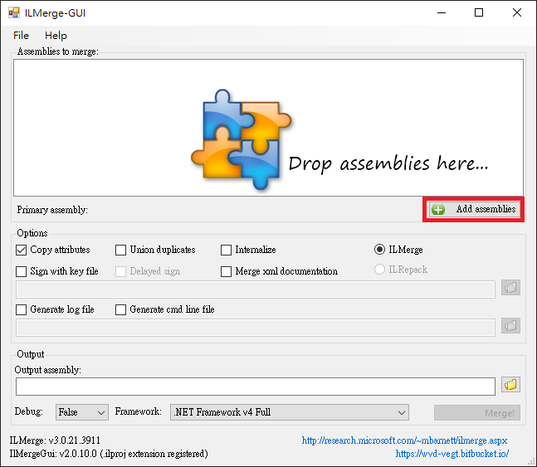Open the Help menu

click(x=56, y=36)
